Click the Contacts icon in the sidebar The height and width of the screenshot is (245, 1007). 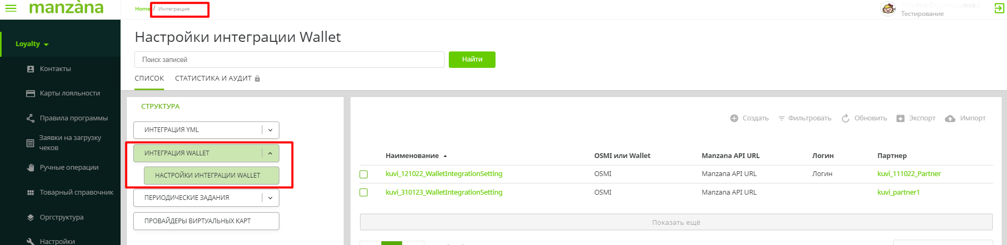[30, 69]
